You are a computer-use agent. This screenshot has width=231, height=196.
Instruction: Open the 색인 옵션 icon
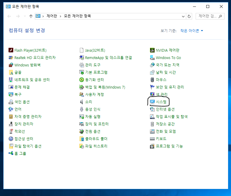11,102
